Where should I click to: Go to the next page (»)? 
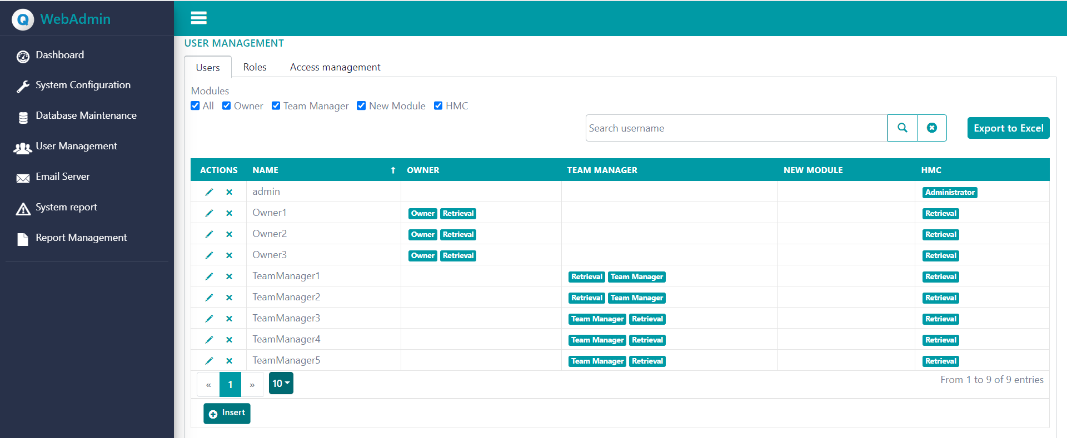click(x=252, y=384)
